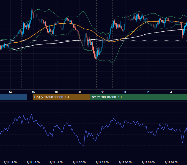Click the 18 hour axis label
This screenshot has width=187, height=165.
(x=56, y=92)
